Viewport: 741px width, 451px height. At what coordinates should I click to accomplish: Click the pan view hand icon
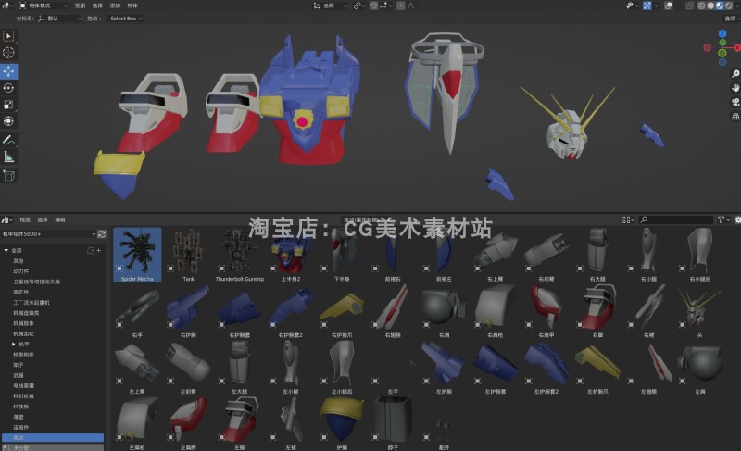point(735,88)
